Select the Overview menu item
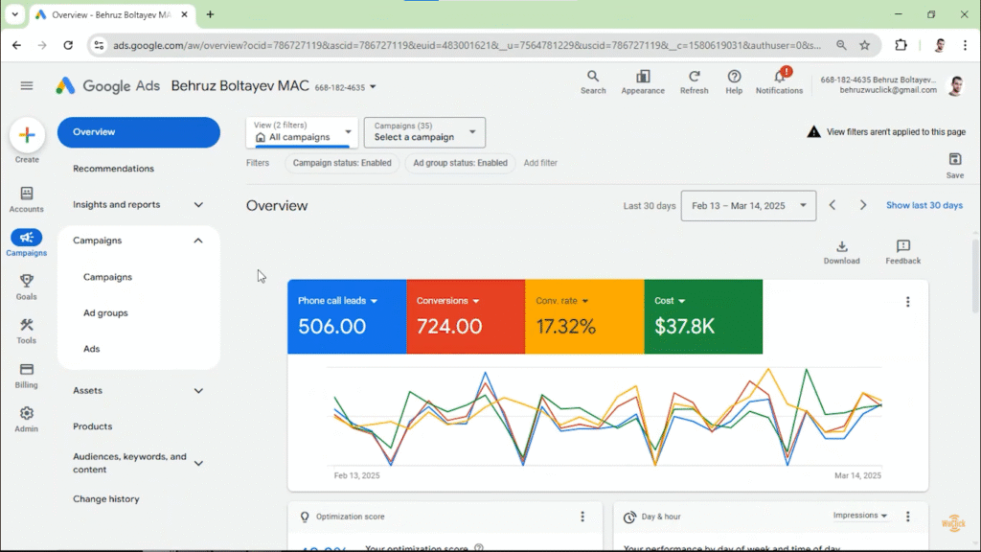981x552 pixels. [x=138, y=132]
